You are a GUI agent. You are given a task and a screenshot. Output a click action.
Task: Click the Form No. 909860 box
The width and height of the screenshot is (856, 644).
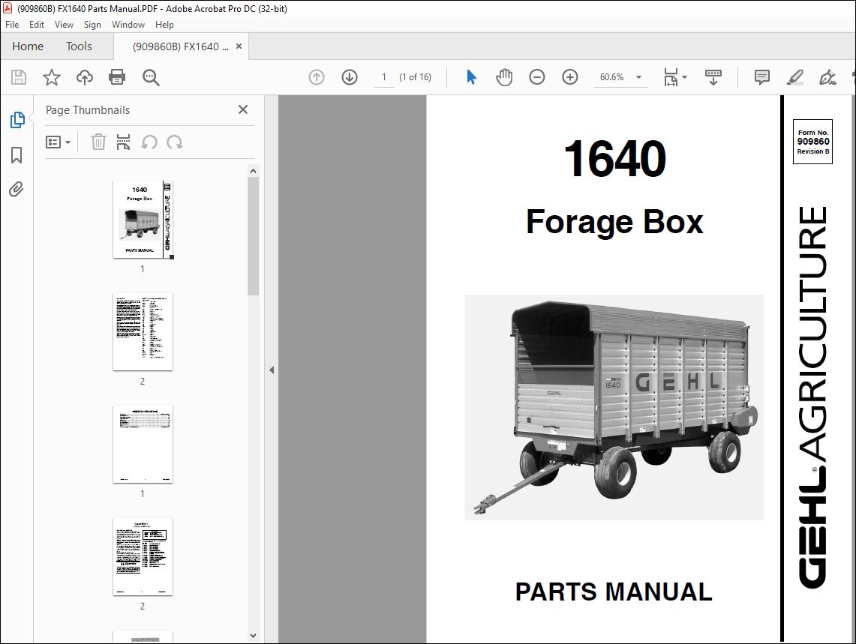pyautogui.click(x=813, y=142)
